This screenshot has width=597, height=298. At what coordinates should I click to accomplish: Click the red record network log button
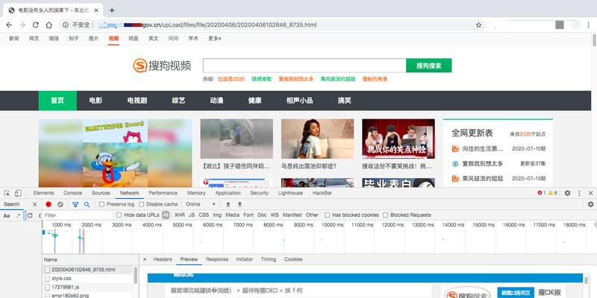[x=49, y=204]
